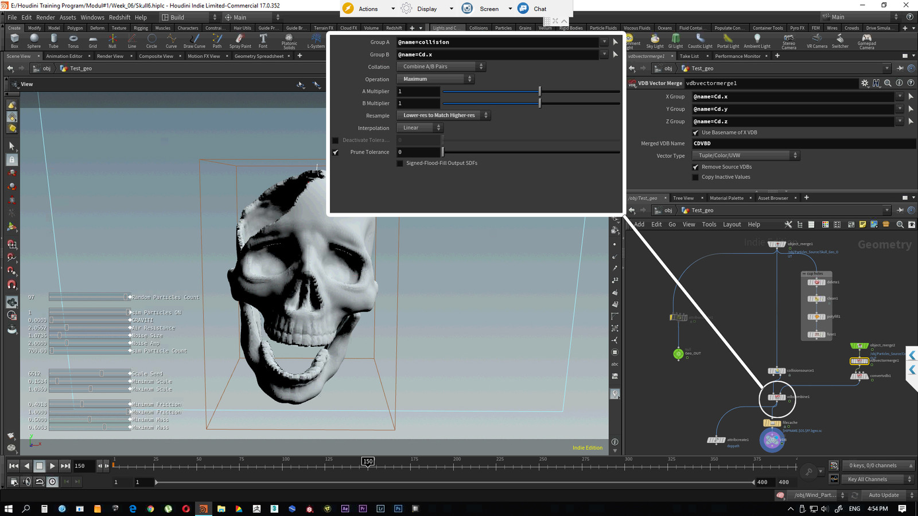Click the Font tool on the Create shelf
Viewport: 918px width, 516px height.
(263, 40)
